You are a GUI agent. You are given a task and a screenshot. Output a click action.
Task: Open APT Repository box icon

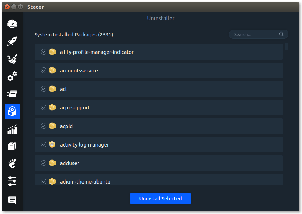click(12, 146)
